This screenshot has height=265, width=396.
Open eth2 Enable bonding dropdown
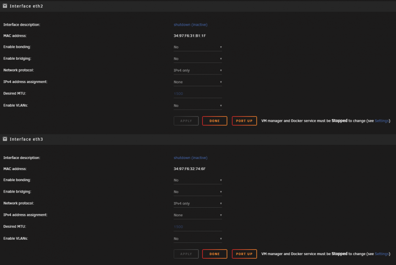pos(198,47)
